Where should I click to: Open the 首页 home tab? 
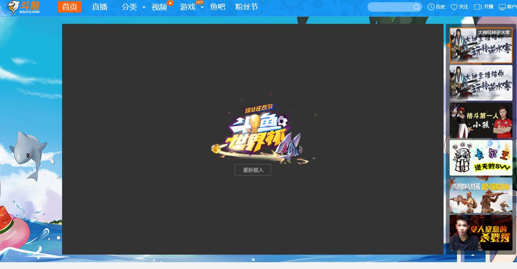click(x=70, y=7)
